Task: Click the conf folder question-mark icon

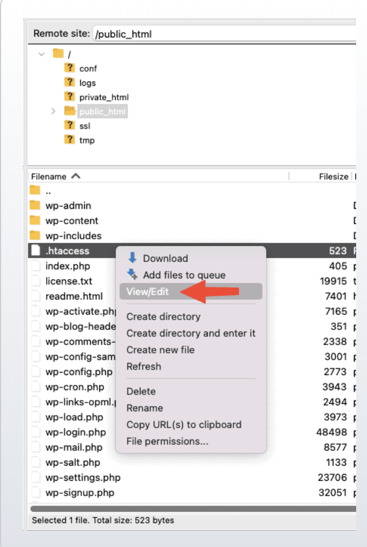Action: 70,68
